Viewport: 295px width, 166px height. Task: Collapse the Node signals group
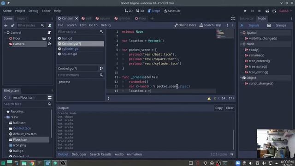241,44
